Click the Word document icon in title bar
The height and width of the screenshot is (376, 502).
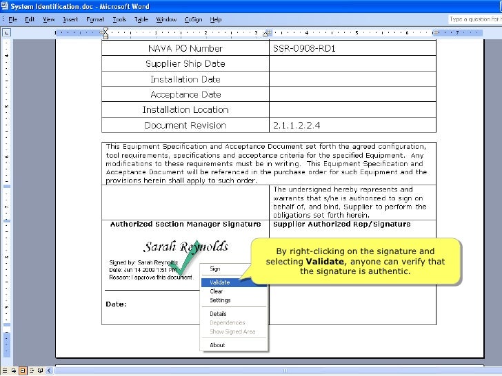5,6
